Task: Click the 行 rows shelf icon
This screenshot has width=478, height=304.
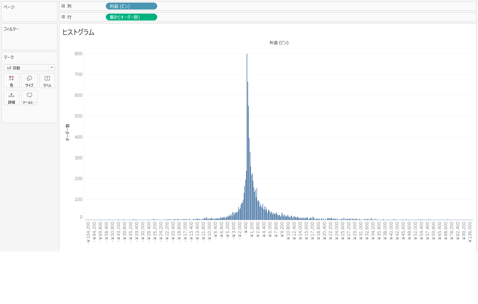Action: tap(63, 17)
